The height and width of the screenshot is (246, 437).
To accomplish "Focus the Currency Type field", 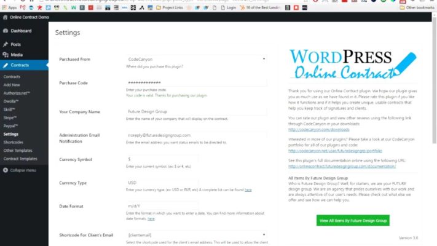I will [x=162, y=183].
